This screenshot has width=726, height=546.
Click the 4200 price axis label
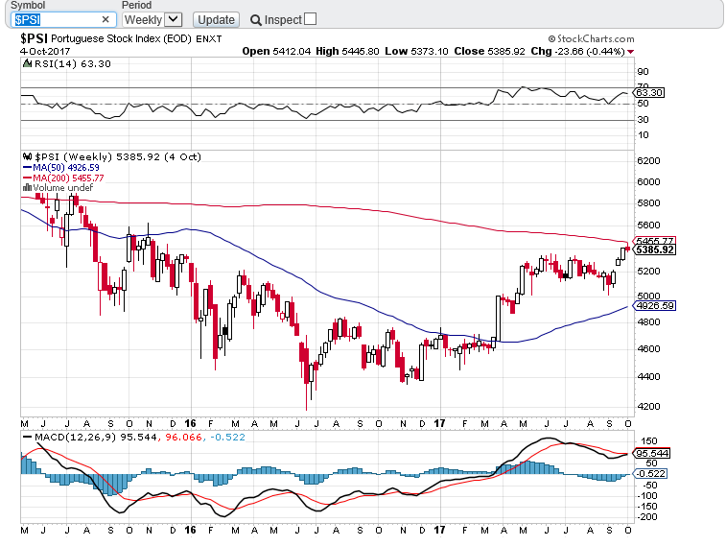tap(648, 406)
